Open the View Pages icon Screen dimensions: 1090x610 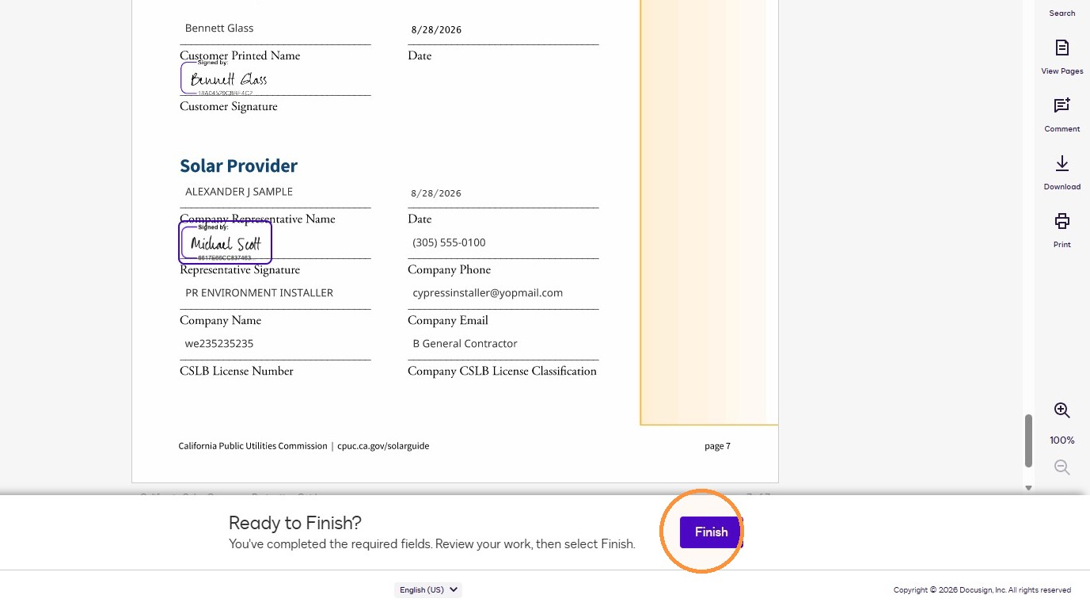click(x=1062, y=48)
